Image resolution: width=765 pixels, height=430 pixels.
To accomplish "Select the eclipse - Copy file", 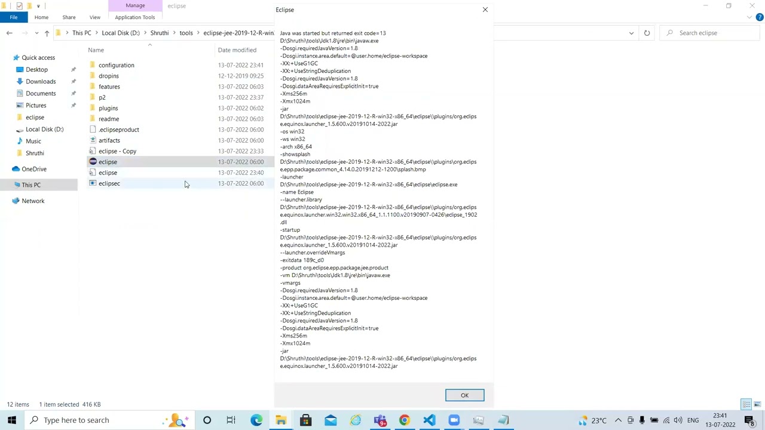I will click(118, 151).
